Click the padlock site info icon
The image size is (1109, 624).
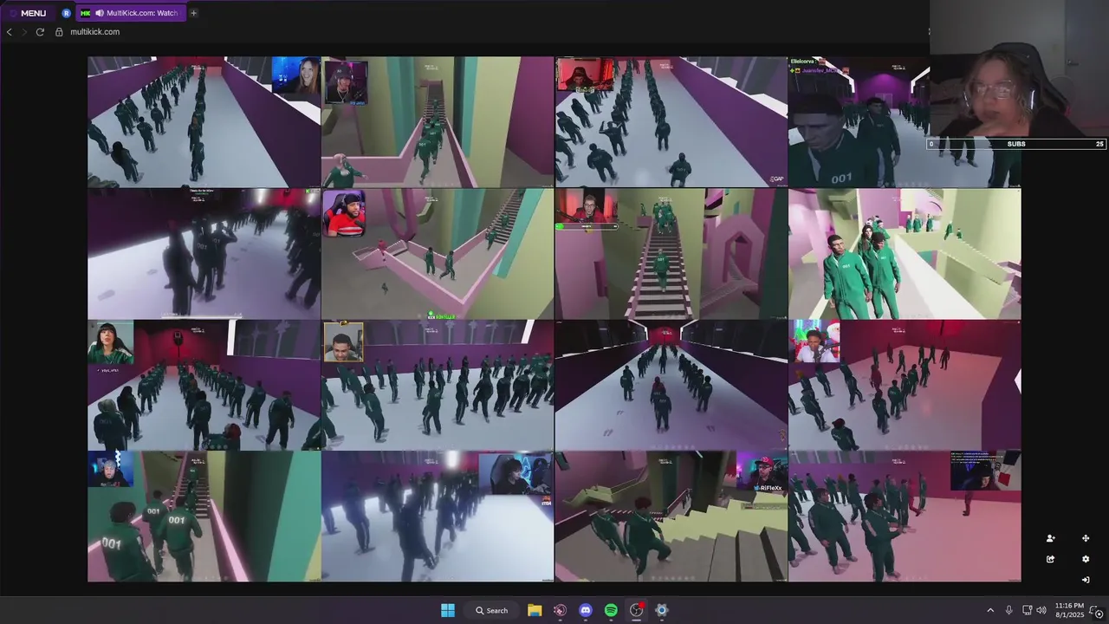59,32
